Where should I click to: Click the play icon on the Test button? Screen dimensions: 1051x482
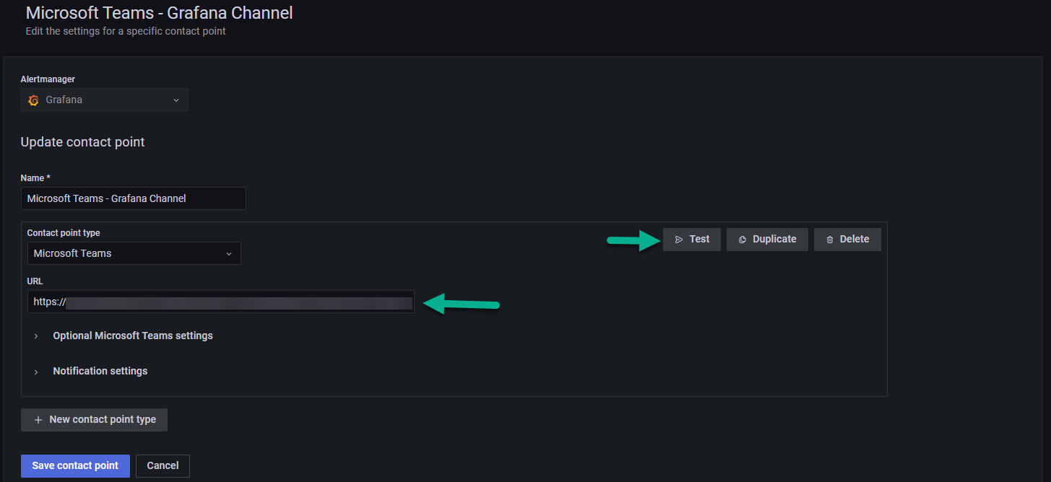tap(679, 240)
